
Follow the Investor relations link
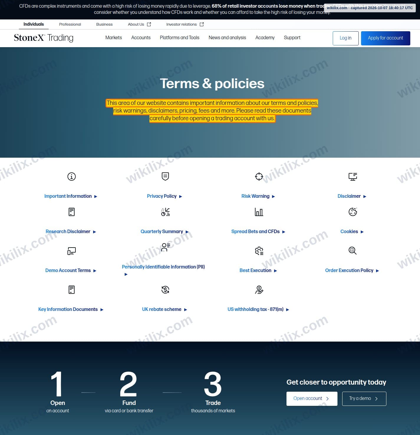pos(185,24)
